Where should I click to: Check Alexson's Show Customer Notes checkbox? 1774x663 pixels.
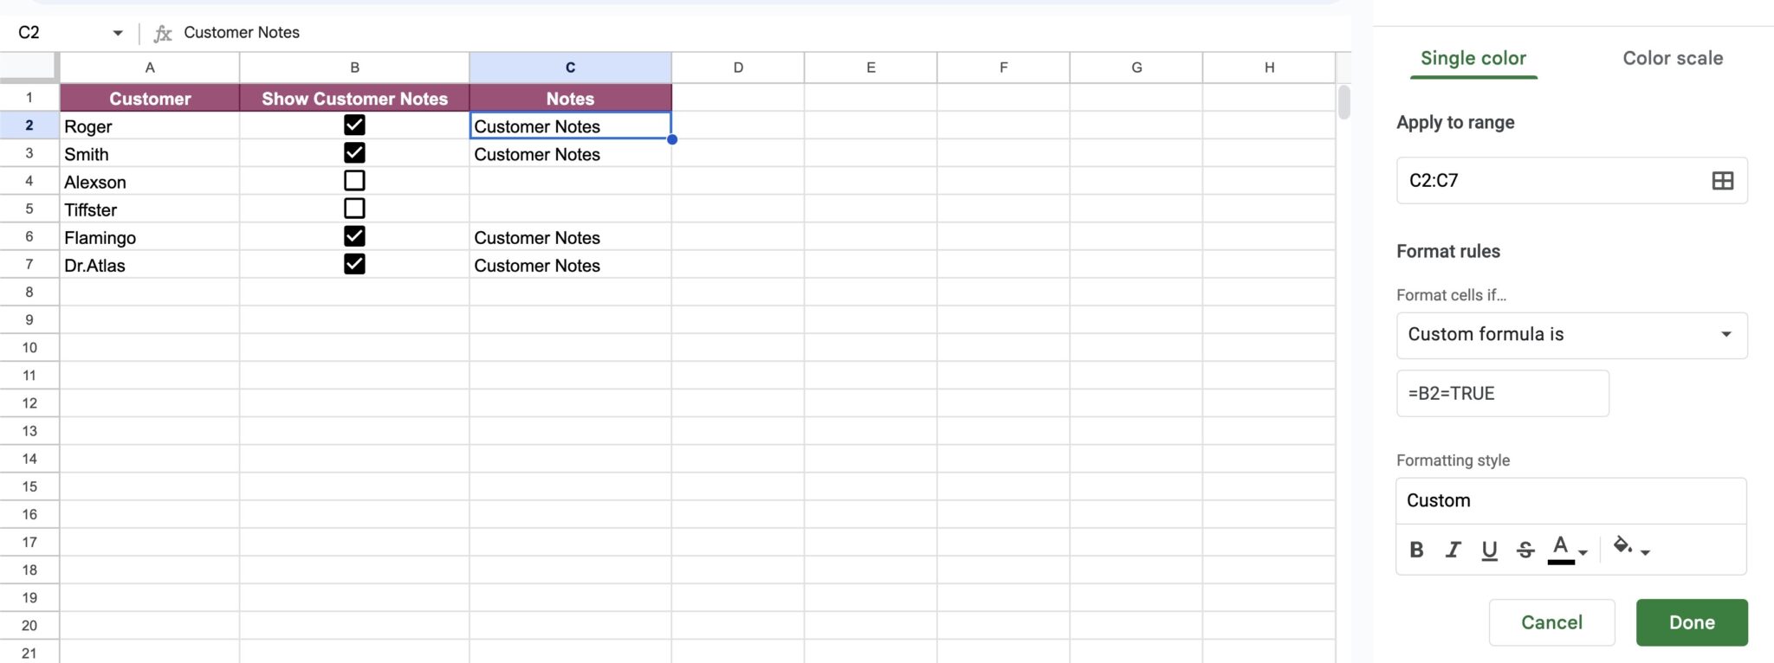[354, 180]
